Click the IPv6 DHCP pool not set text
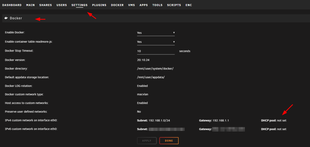The width and height of the screenshot is (310, 147). pos(274,129)
